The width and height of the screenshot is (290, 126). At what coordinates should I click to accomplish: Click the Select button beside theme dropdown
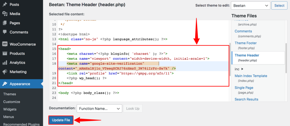pyautogui.click(x=279, y=6)
